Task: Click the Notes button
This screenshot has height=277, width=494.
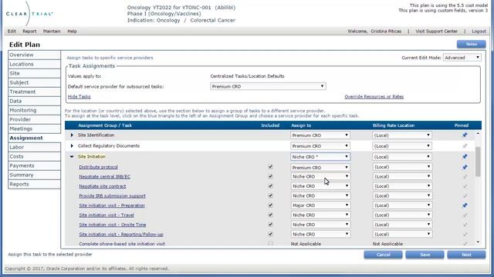Action: (x=472, y=45)
